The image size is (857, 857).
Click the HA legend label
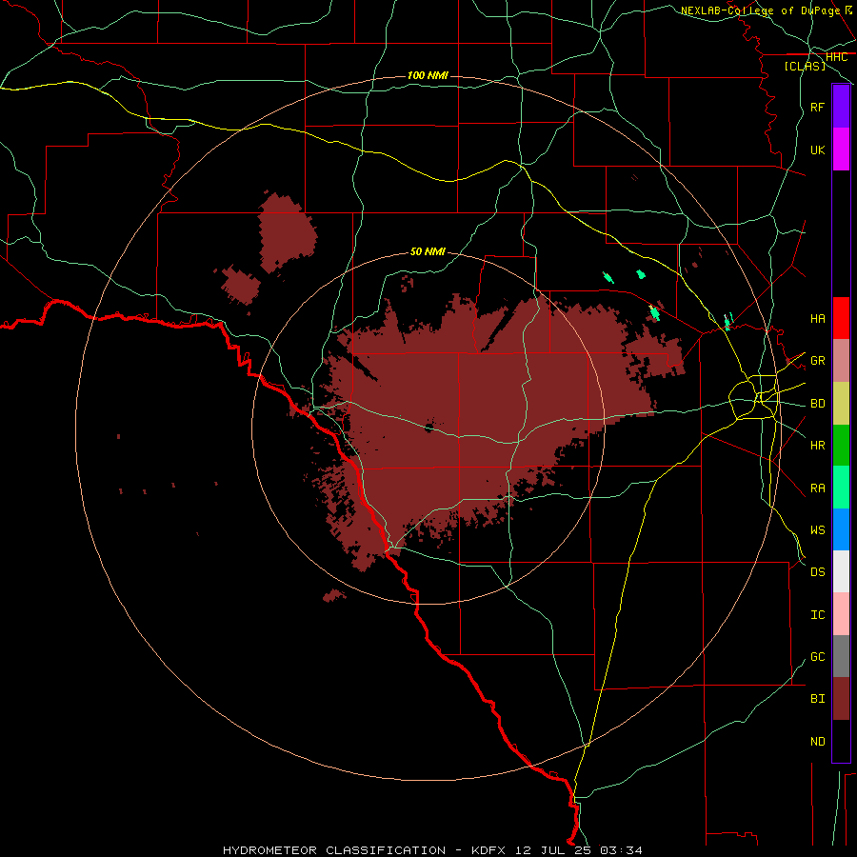pos(817,318)
